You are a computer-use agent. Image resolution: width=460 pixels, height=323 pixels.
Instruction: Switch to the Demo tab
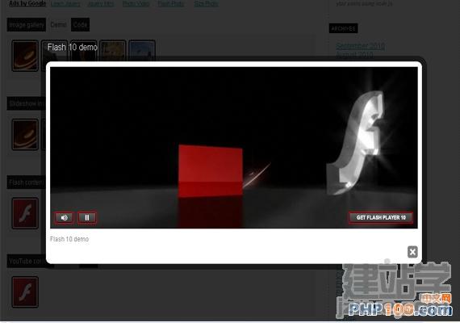click(58, 25)
